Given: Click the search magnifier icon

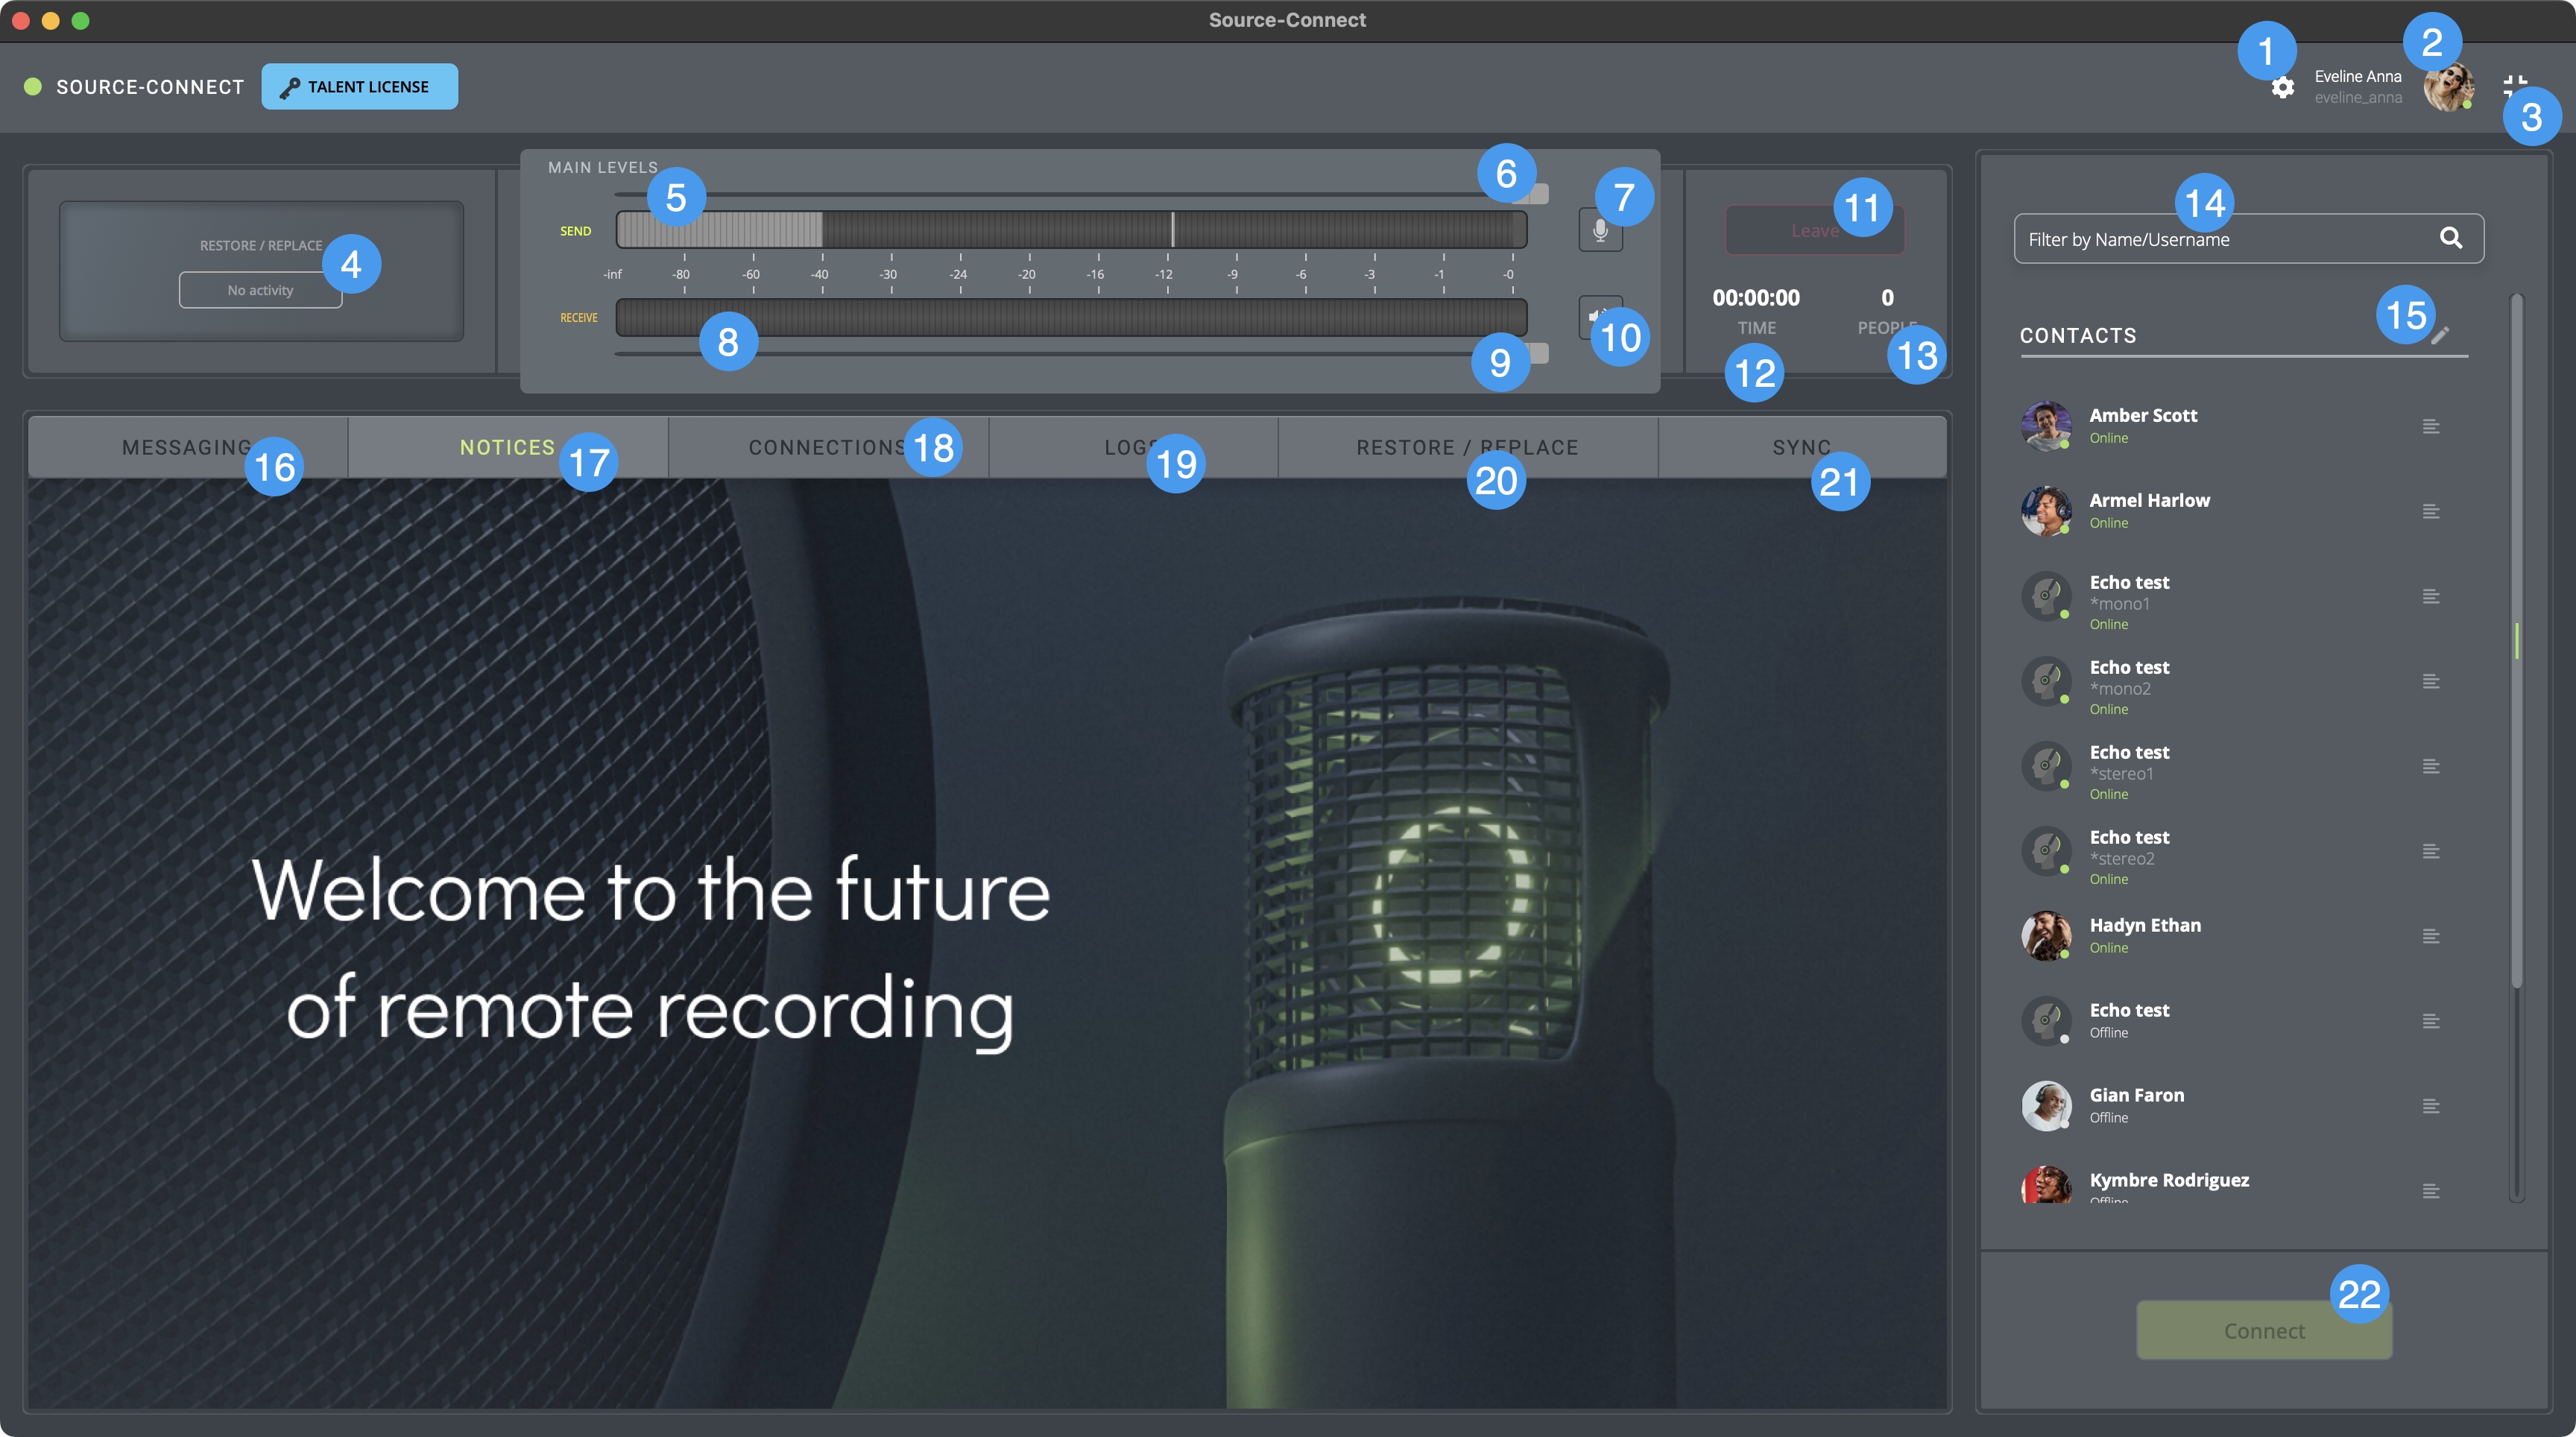Looking at the screenshot, I should tap(2450, 238).
